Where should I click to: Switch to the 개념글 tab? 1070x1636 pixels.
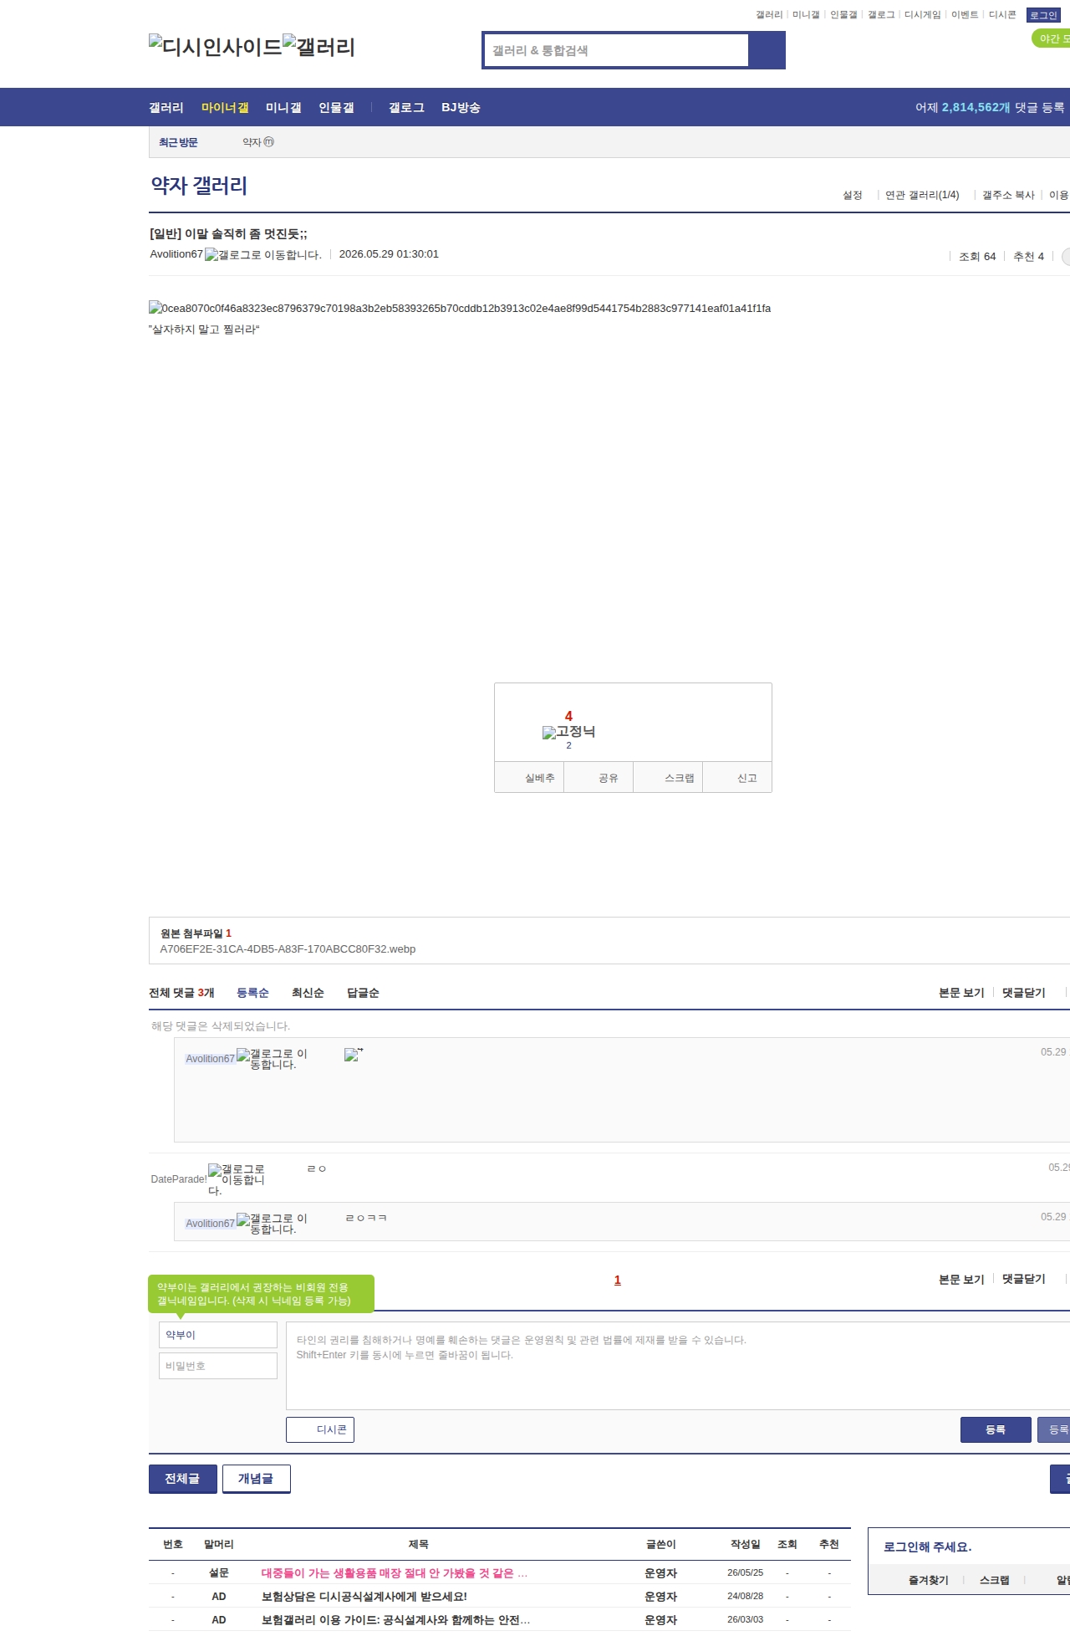tap(257, 1479)
